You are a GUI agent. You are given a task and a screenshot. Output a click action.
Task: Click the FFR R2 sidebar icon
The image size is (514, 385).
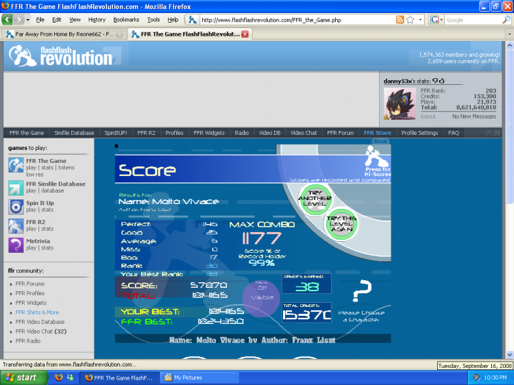pyautogui.click(x=16, y=226)
